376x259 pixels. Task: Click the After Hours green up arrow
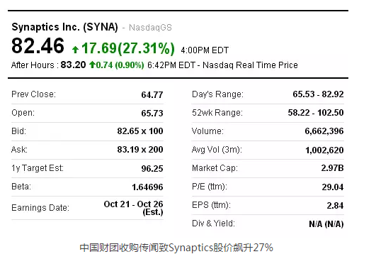click(x=92, y=65)
